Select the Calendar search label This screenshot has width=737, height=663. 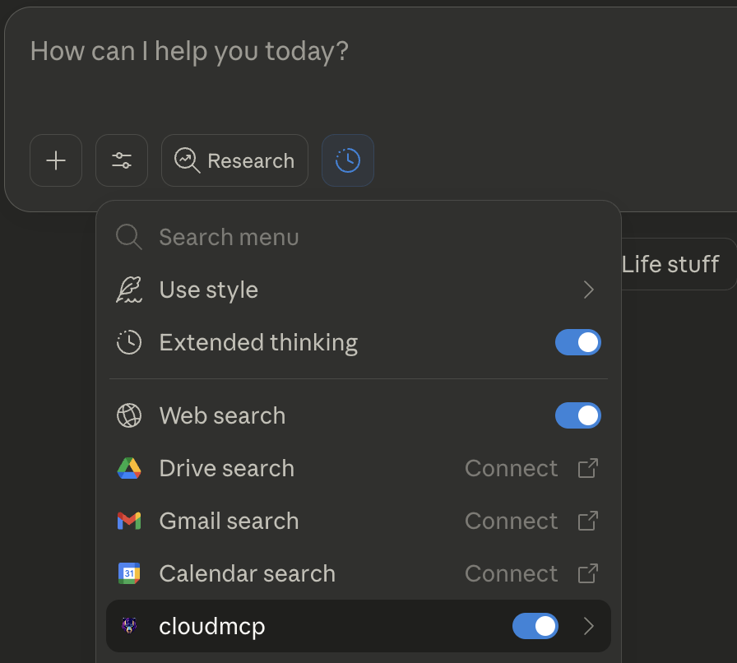coord(248,573)
